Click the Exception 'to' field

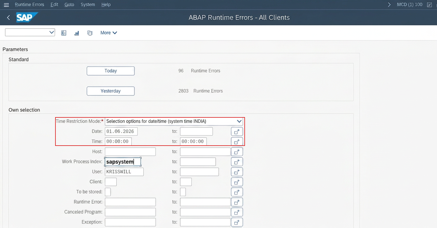click(205, 222)
